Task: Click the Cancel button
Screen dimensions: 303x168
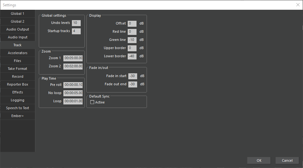Action: pos(287,160)
